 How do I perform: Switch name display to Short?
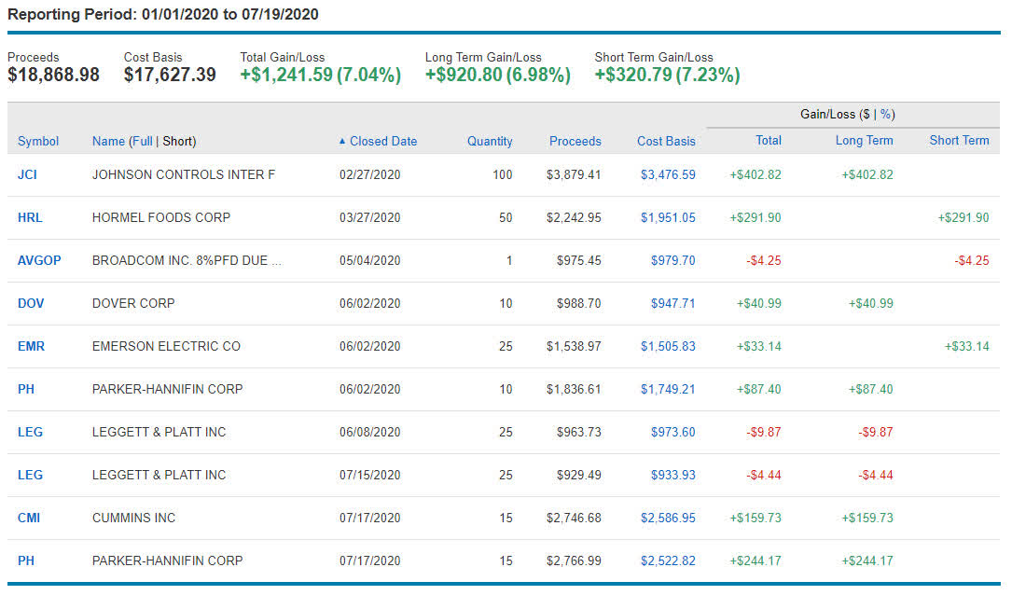(x=178, y=142)
